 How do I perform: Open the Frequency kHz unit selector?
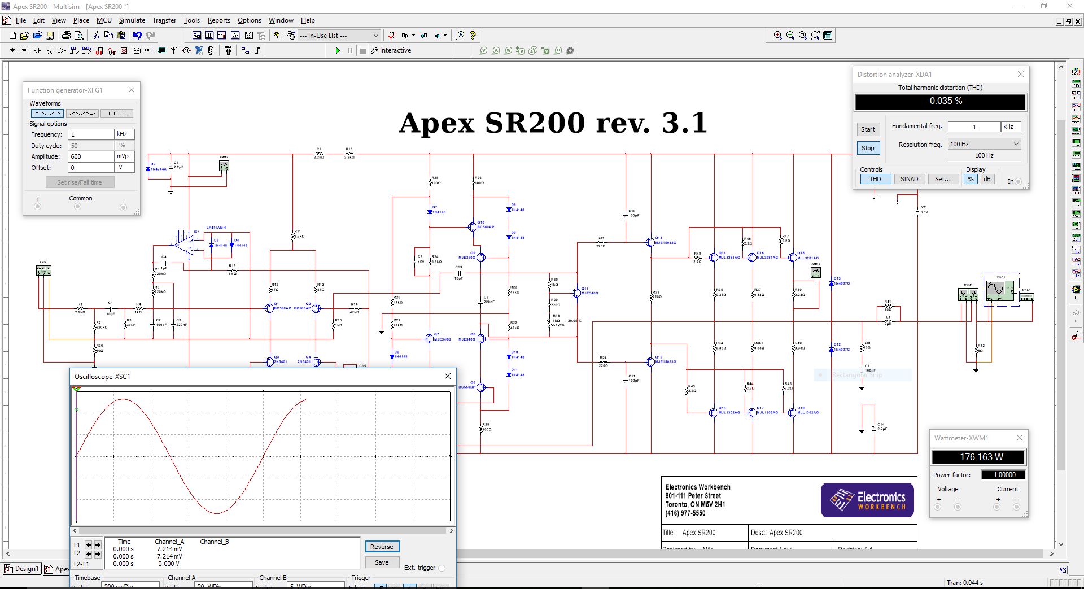click(124, 134)
